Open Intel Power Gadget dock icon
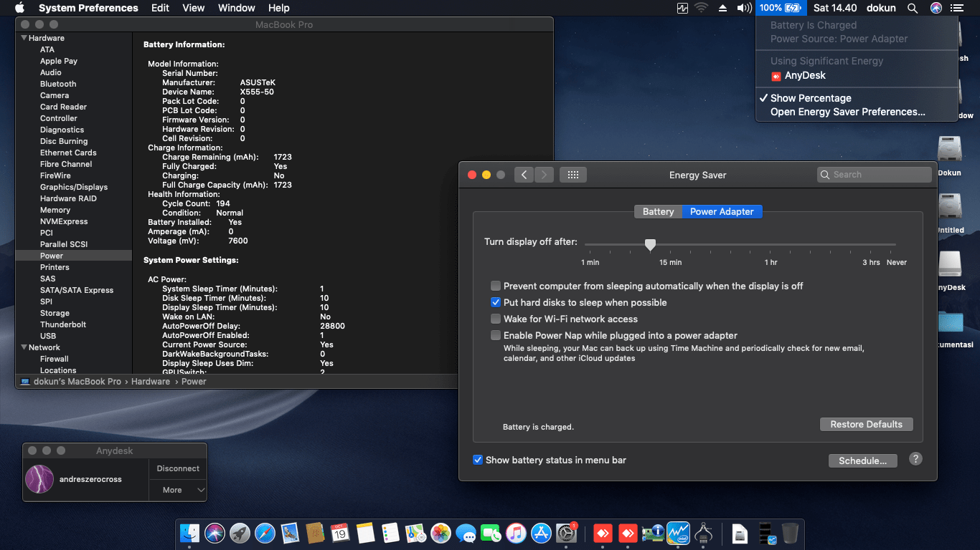 point(678,533)
